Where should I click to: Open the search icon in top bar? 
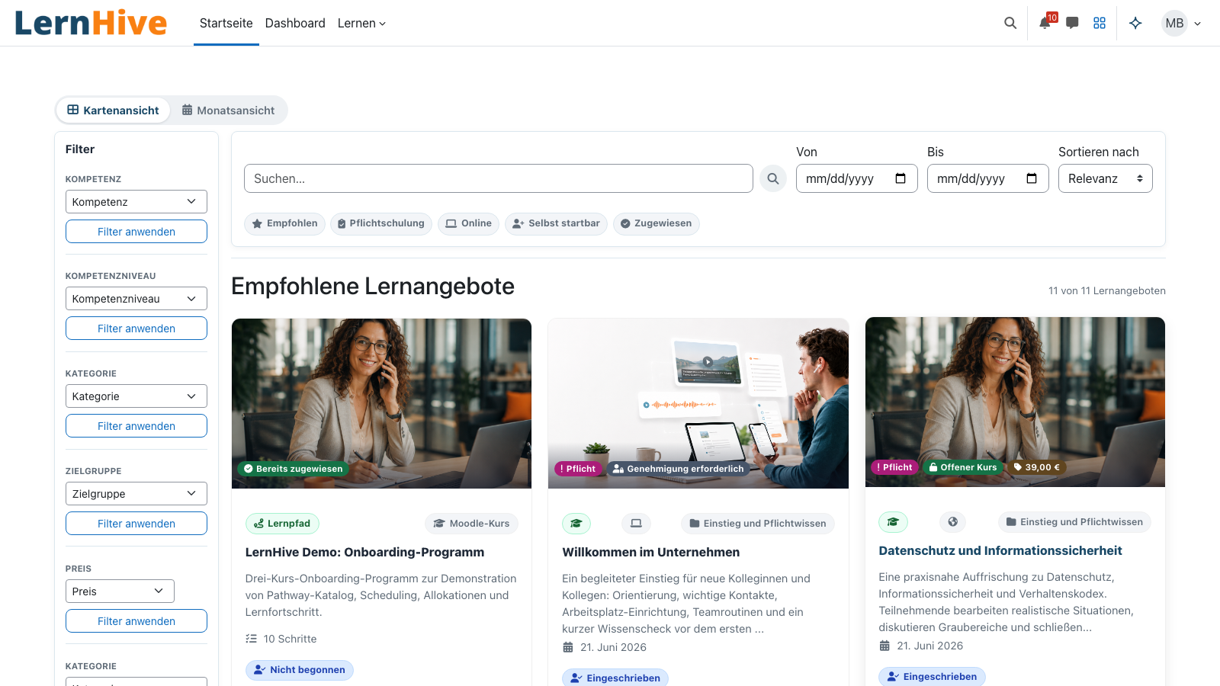[1010, 23]
